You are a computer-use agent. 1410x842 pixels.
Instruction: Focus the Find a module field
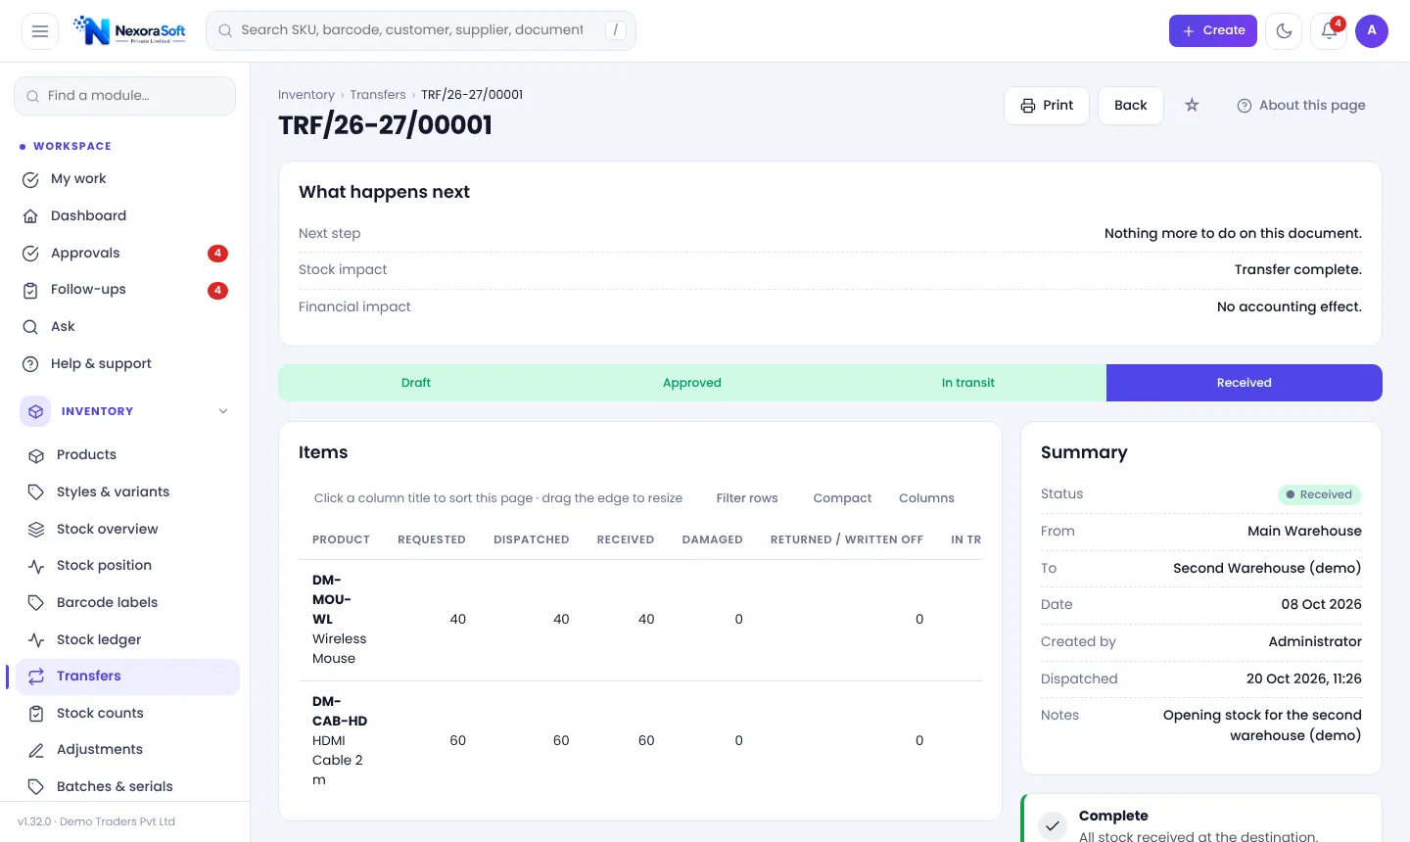coord(125,96)
